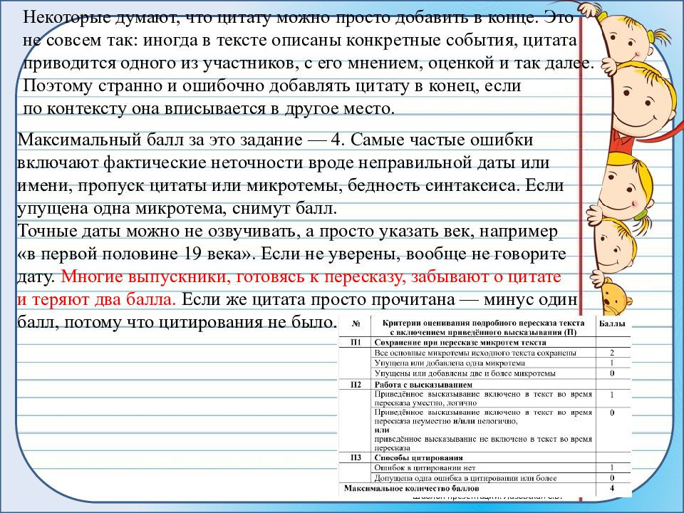Click row "Ошибок в цитировании нет"

coord(425,467)
